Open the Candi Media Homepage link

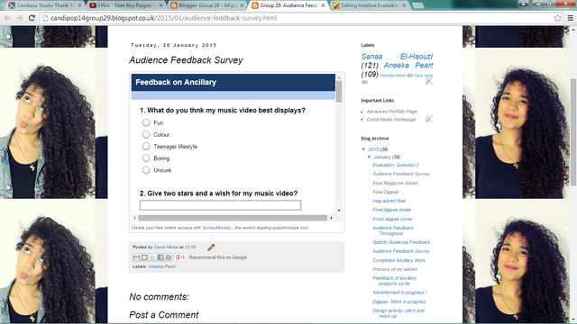[x=391, y=120]
